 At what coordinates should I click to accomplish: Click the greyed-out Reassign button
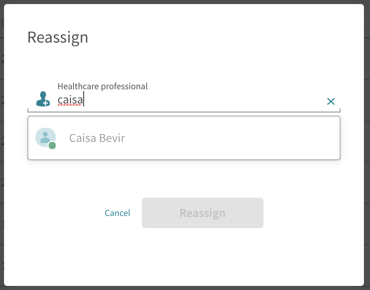point(202,213)
